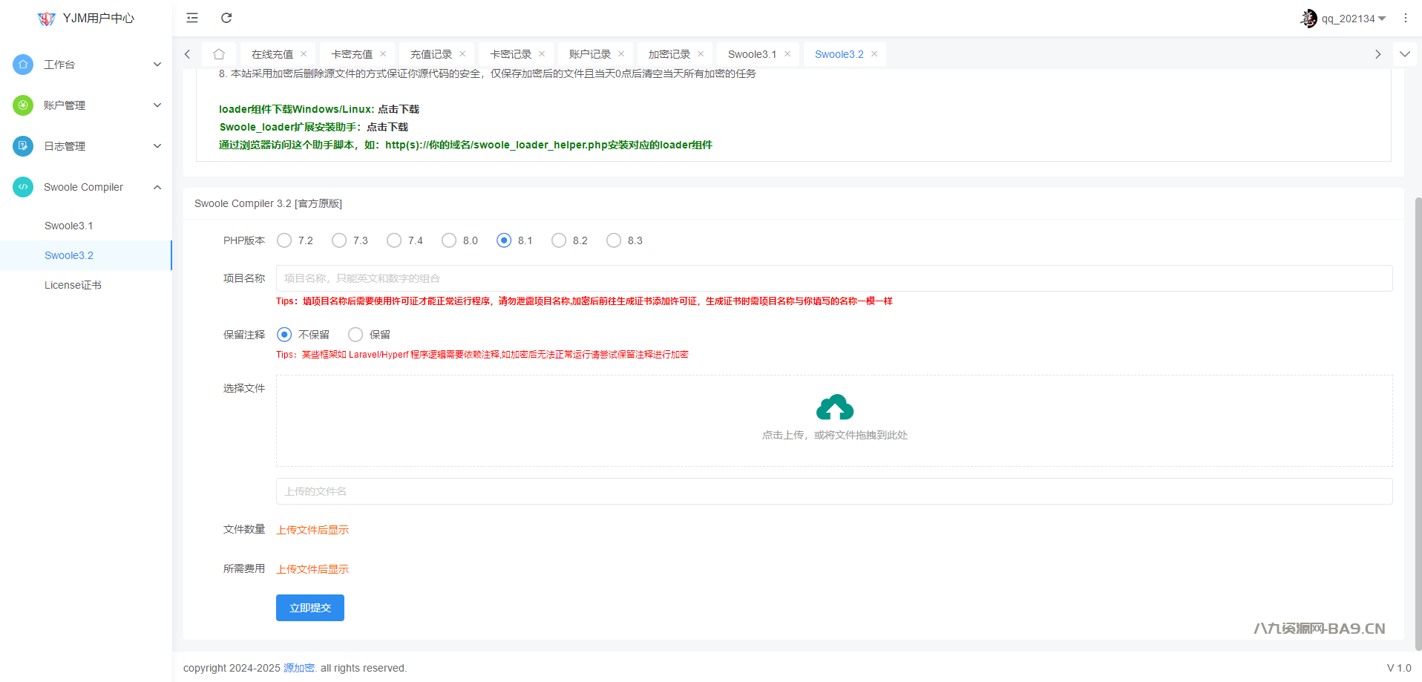This screenshot has height=682, width=1422.
Task: Click the 立即提交 submit button
Action: [309, 608]
